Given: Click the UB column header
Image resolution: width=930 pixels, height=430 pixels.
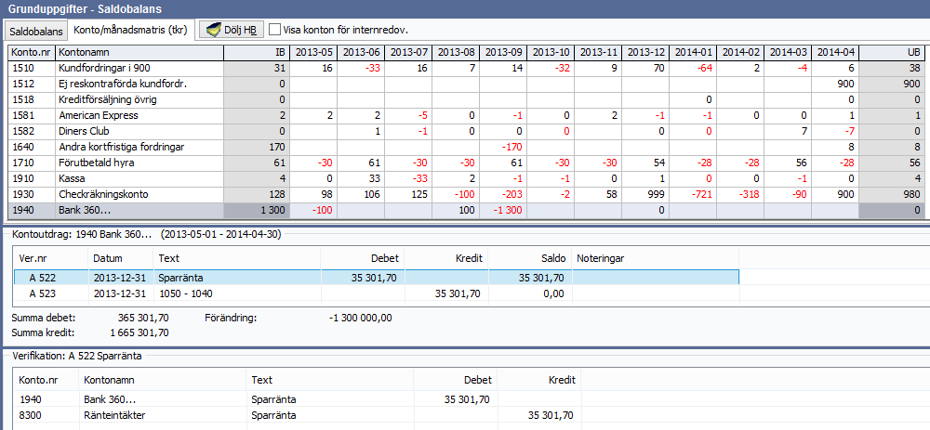Looking at the screenshot, I should tap(893, 52).
